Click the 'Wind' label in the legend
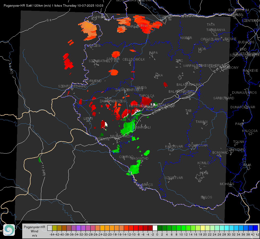Screen dimensions: 260x239 click(x=34, y=231)
